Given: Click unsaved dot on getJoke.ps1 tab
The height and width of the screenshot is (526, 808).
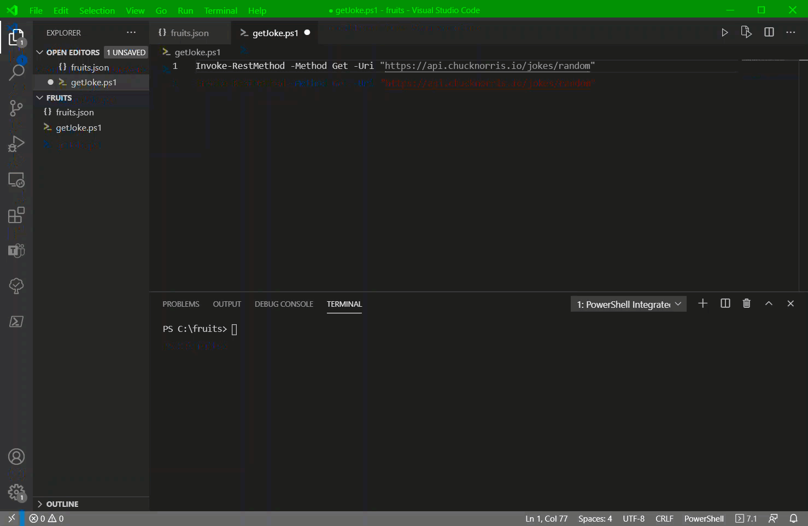Looking at the screenshot, I should [x=307, y=32].
